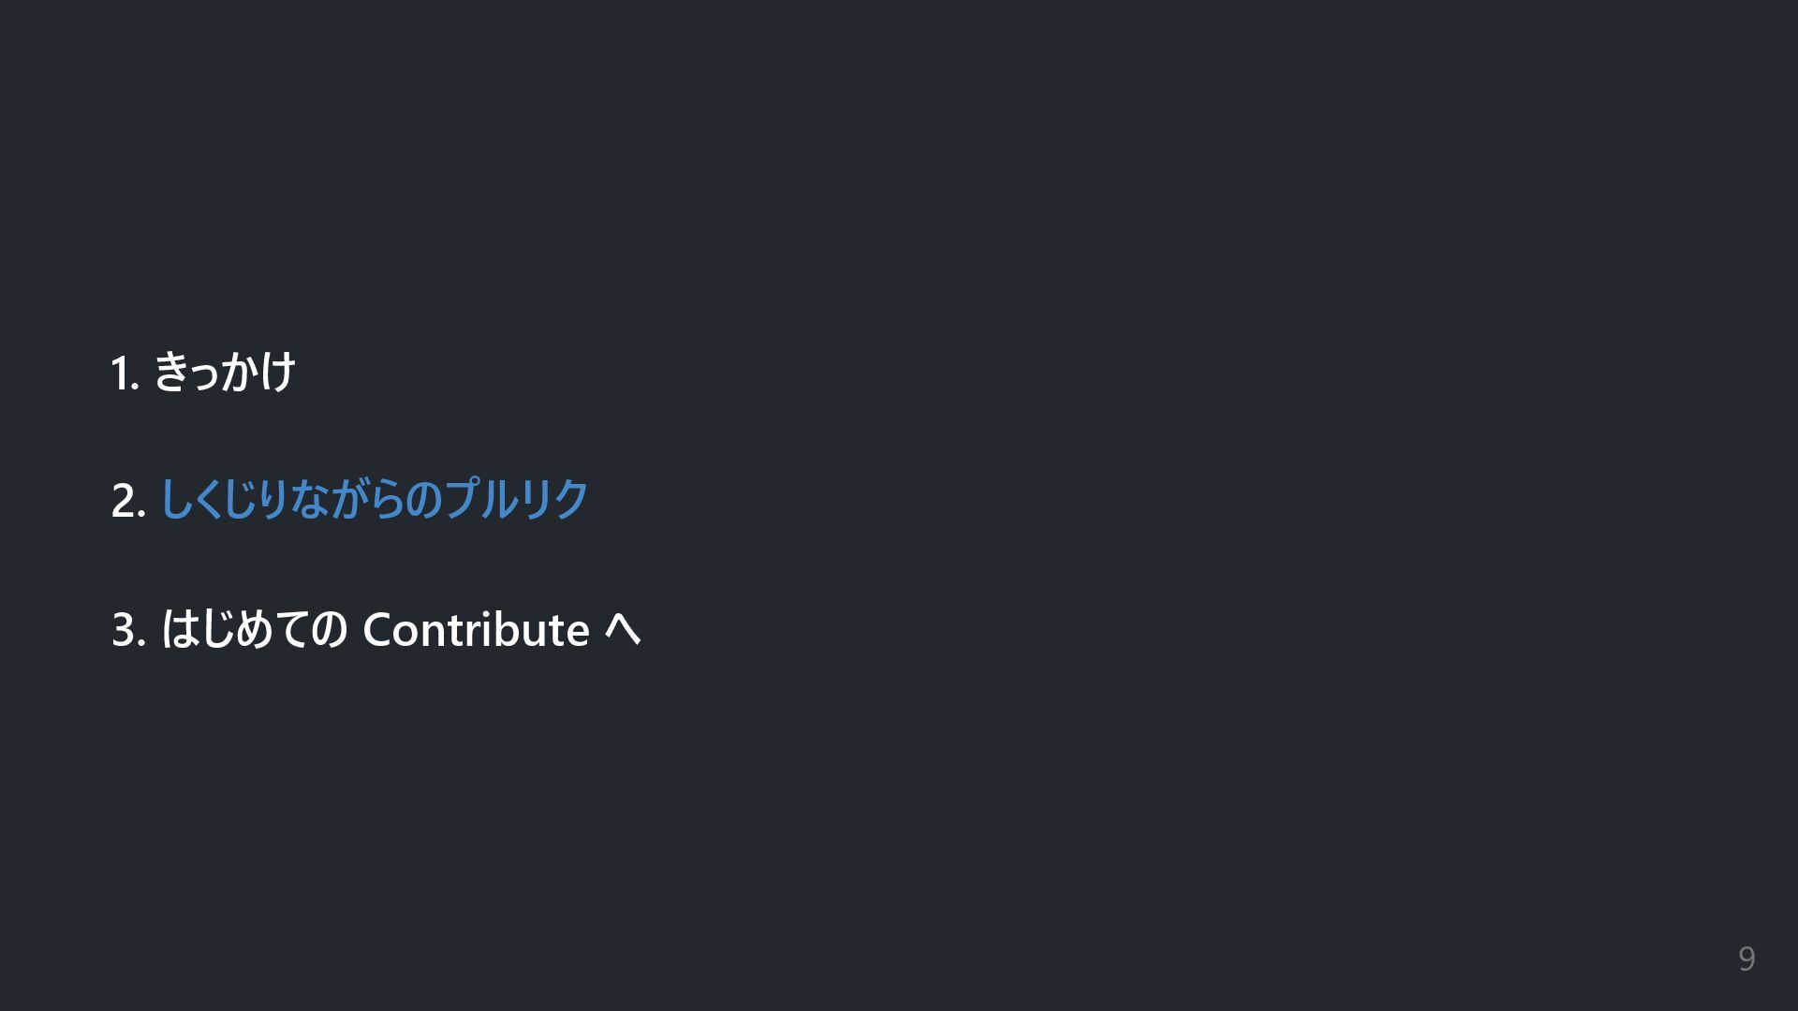Click the list number "1."
The image size is (1798, 1011).
click(x=125, y=373)
